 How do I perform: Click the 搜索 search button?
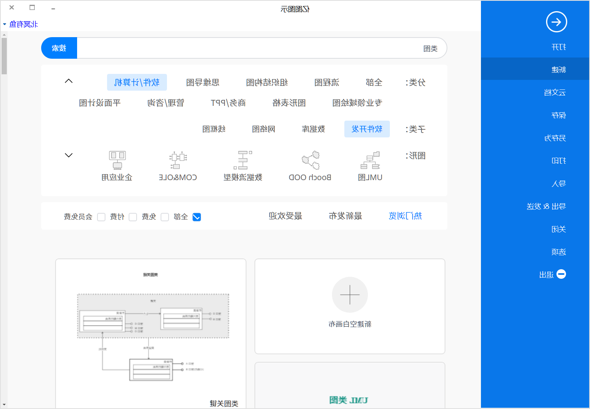tap(59, 48)
